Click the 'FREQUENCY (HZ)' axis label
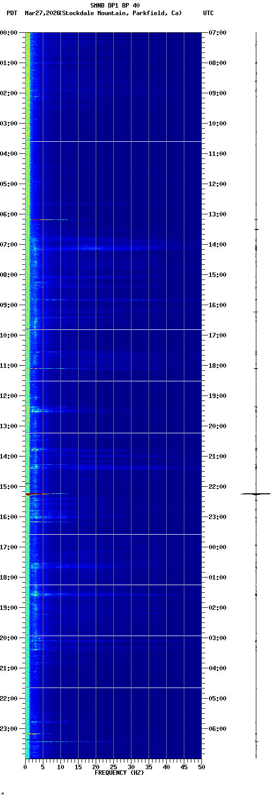Screen dimensions: 278x799 (x=119, y=773)
